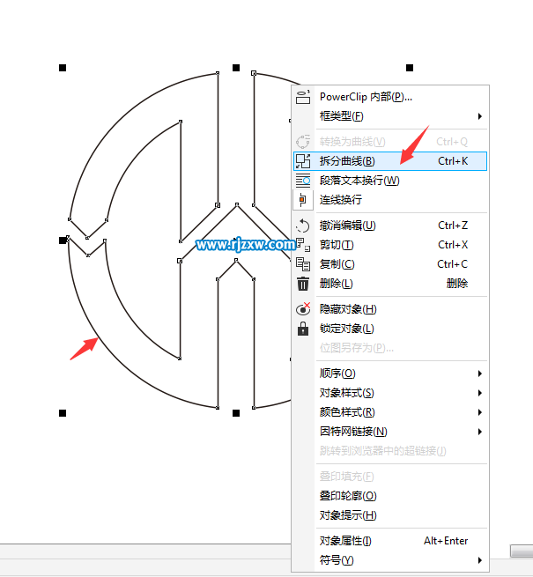533x577 pixels.
Task: Click the trash can delete icon
Action: pyautogui.click(x=303, y=284)
